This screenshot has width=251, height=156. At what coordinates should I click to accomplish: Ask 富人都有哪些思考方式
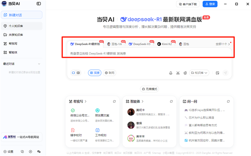[201, 125]
